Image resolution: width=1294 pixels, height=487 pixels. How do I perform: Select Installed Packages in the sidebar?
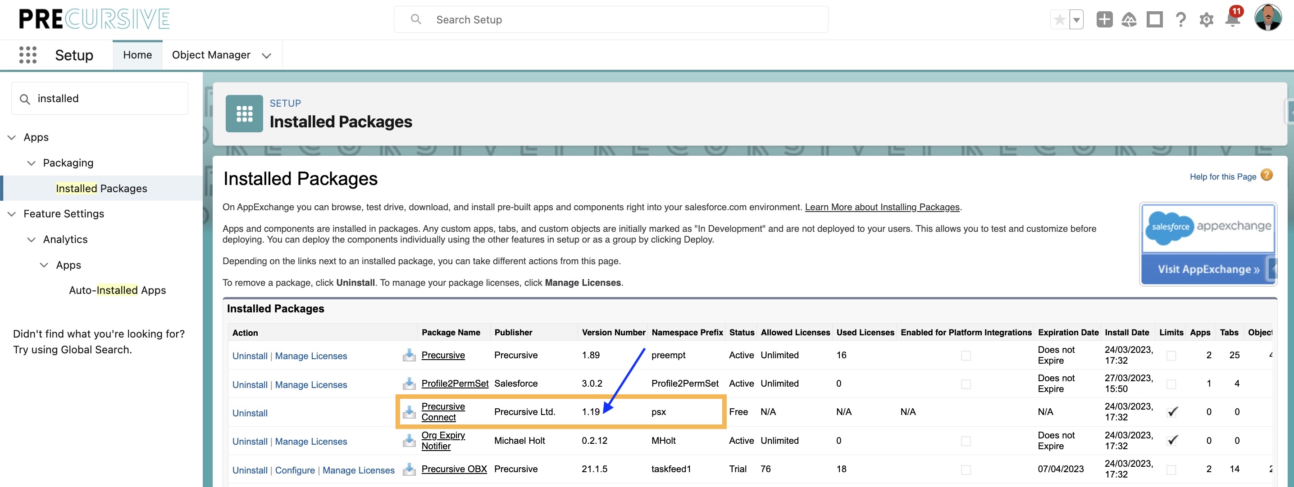[x=101, y=188]
